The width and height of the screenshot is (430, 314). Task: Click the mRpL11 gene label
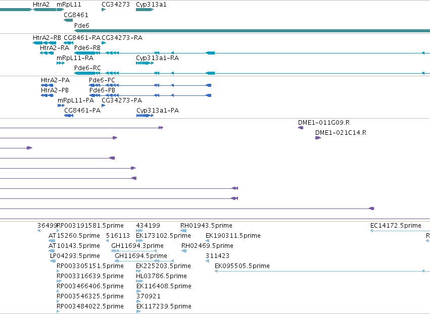pos(69,5)
